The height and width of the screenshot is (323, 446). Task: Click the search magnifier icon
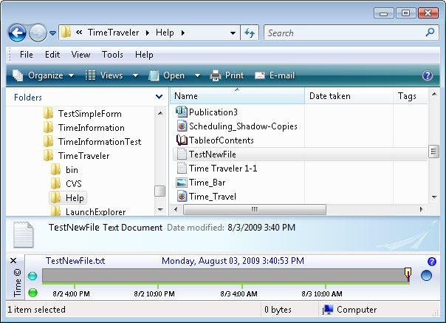(x=430, y=33)
